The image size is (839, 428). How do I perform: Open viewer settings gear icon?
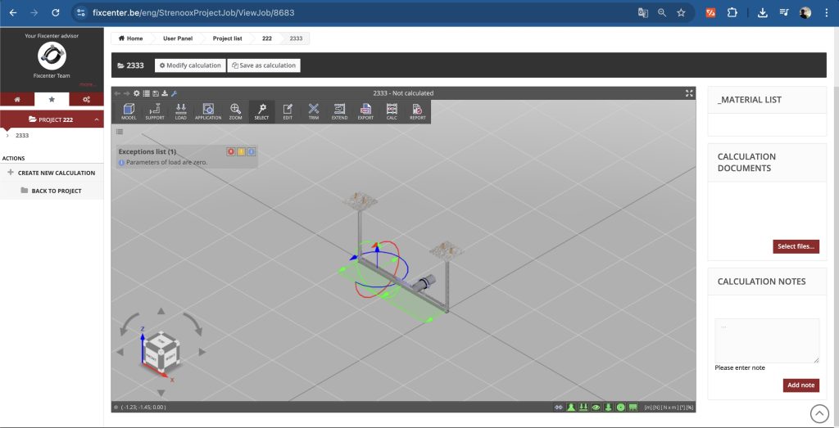[137, 93]
